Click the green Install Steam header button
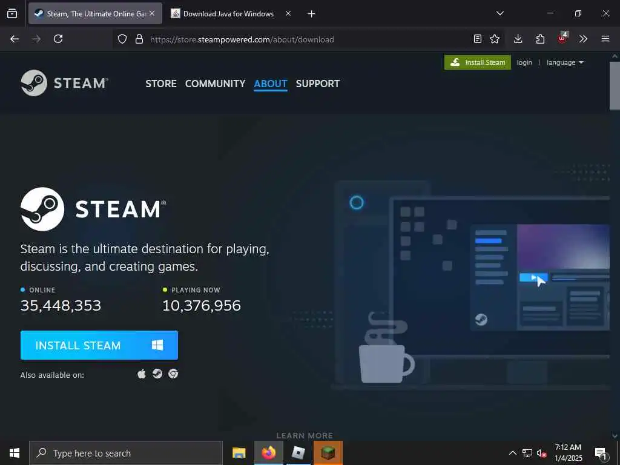This screenshot has width=620, height=465. tap(478, 62)
